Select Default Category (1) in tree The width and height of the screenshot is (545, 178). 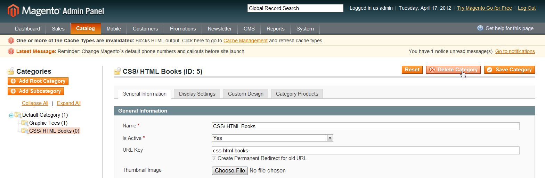(x=45, y=115)
